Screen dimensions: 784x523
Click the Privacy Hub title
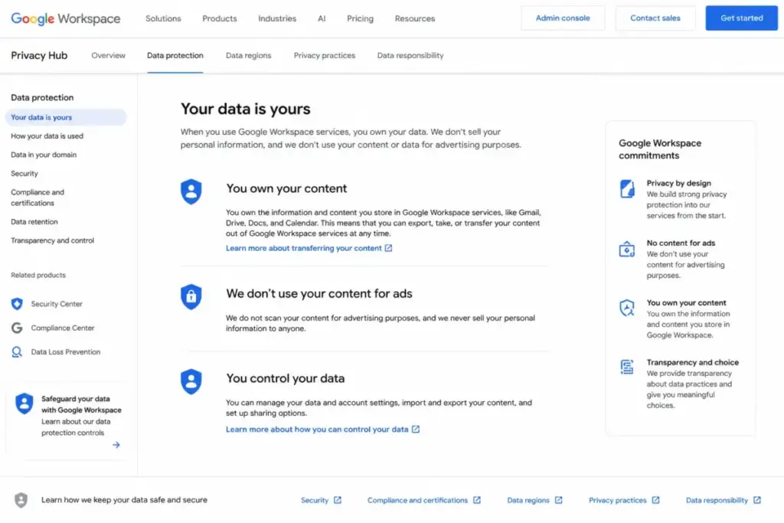point(39,55)
